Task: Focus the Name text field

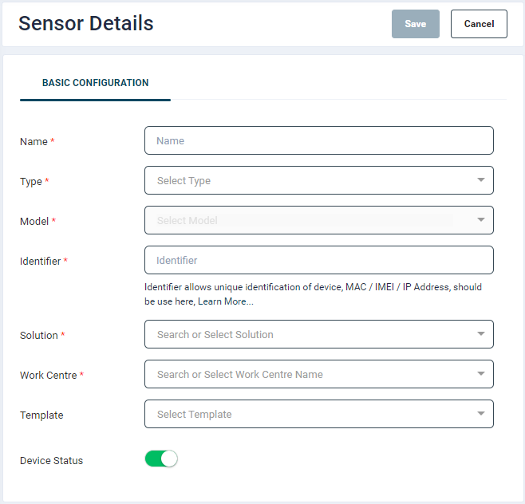Action: pyautogui.click(x=318, y=140)
